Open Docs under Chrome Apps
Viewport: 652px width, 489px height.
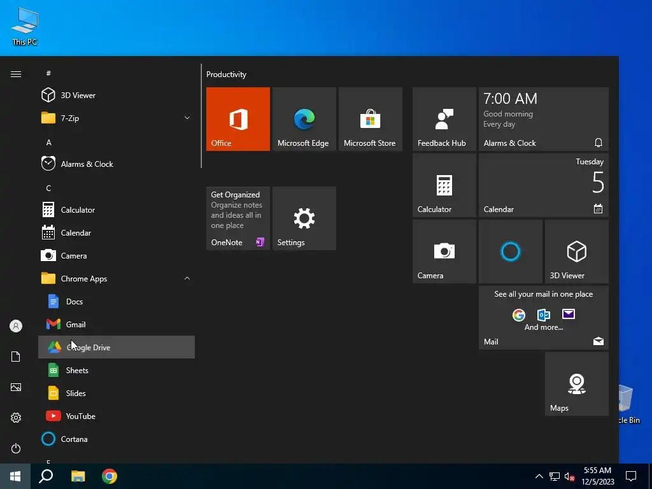[x=117, y=301]
